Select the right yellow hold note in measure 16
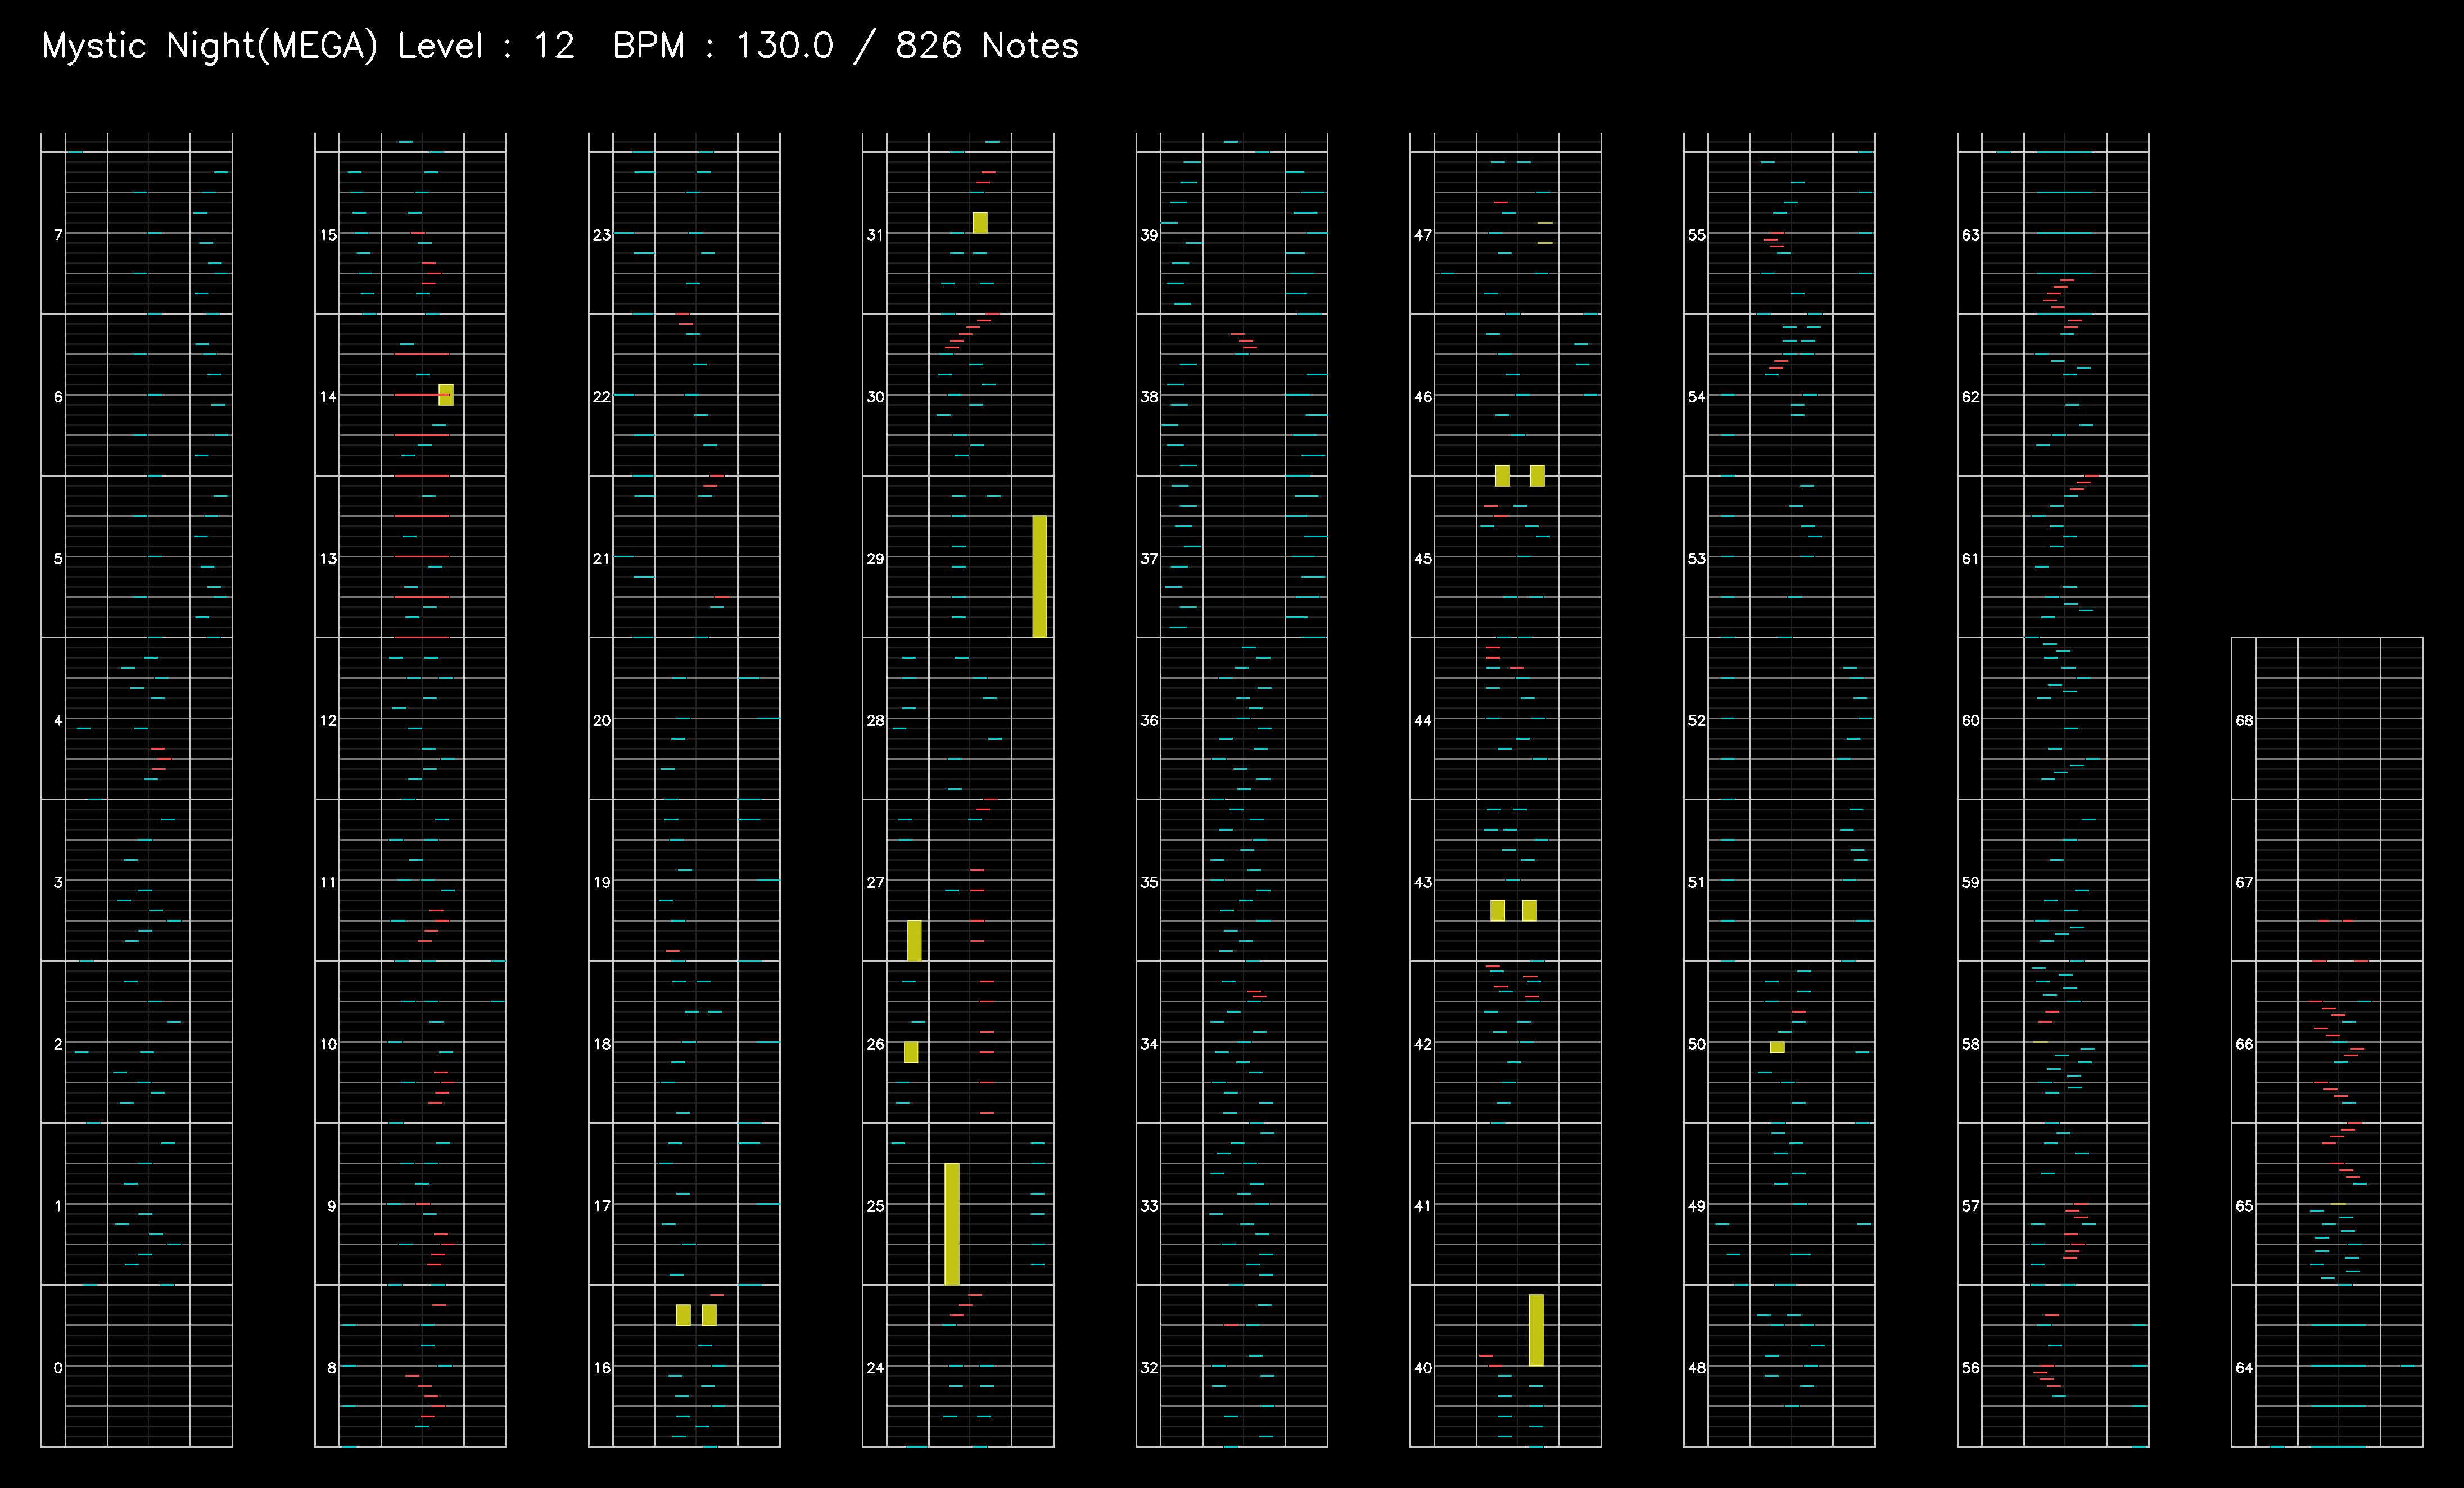The width and height of the screenshot is (2464, 1488). pos(709,1315)
